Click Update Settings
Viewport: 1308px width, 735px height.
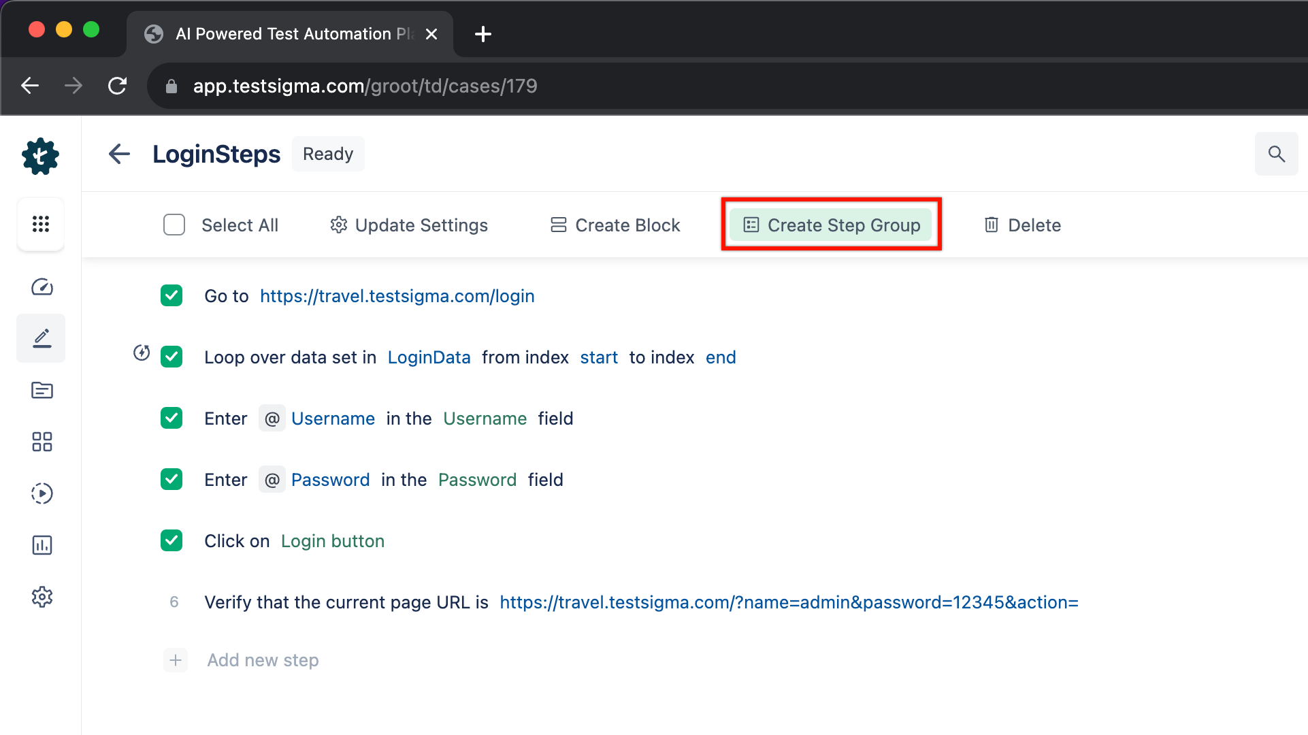tap(409, 225)
